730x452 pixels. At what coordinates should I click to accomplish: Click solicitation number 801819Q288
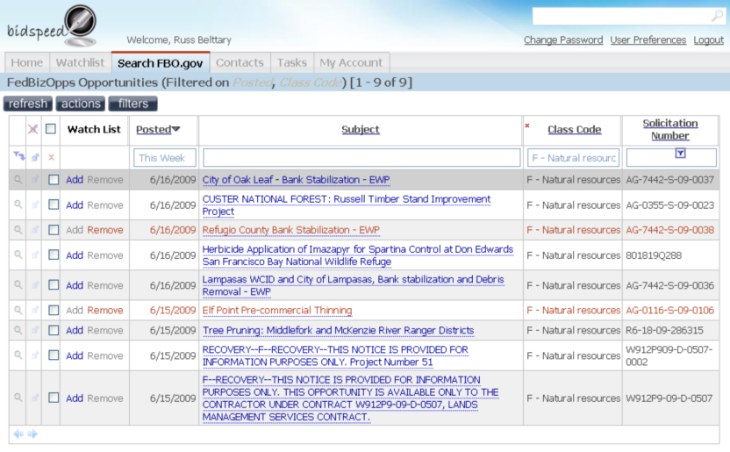(654, 255)
